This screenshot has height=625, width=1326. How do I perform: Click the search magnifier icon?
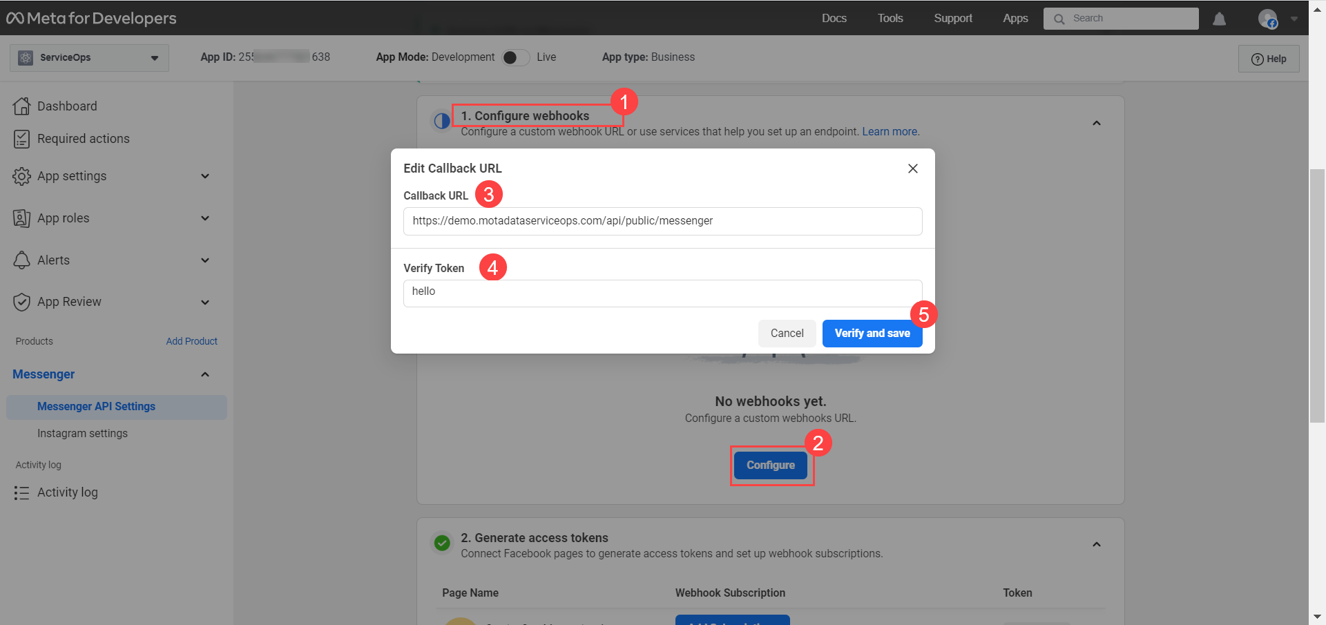[1058, 19]
